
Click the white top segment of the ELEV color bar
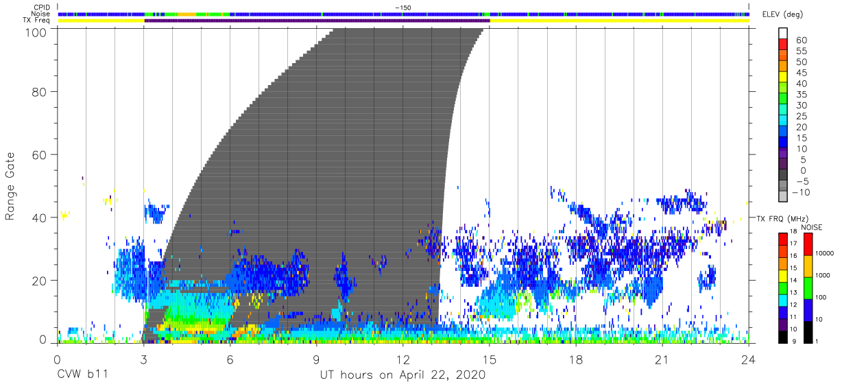pos(782,33)
